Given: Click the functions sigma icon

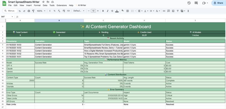Looking at the screenshot, I should click(188, 11).
